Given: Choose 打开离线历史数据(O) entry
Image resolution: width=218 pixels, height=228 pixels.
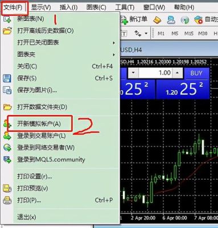Looking at the screenshot, I should (67, 31).
